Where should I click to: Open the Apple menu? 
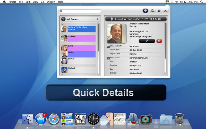(4, 2)
